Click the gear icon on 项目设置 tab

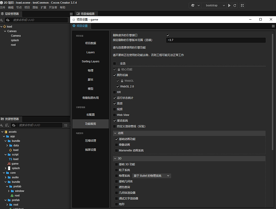pyautogui.click(x=74, y=26)
